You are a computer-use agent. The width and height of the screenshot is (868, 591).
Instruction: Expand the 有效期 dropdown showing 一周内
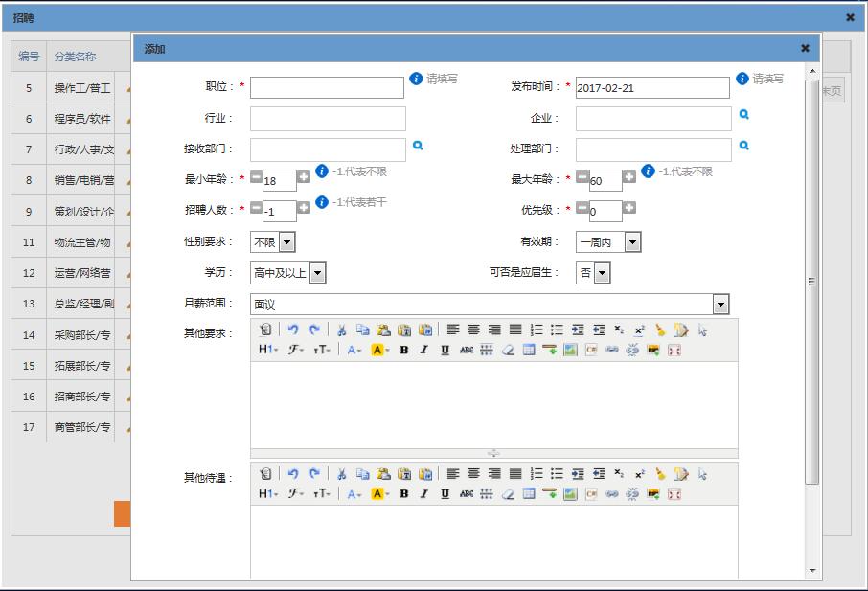(632, 243)
